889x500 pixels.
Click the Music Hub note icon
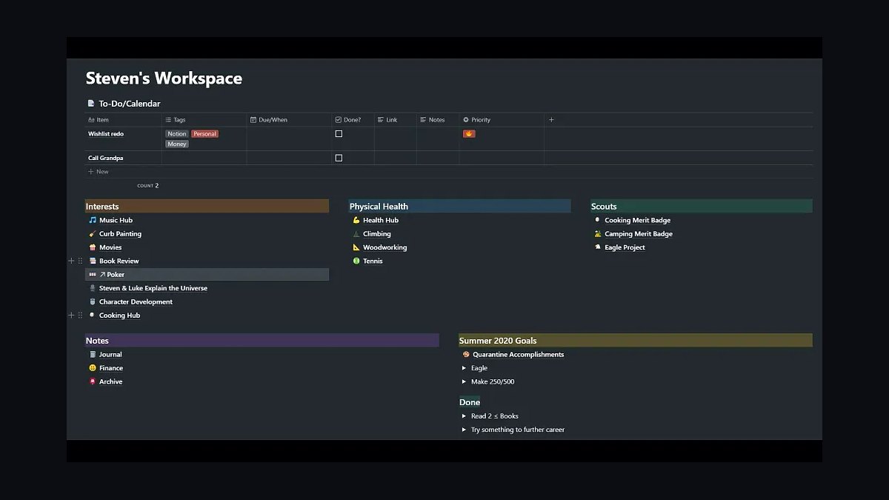(x=93, y=220)
